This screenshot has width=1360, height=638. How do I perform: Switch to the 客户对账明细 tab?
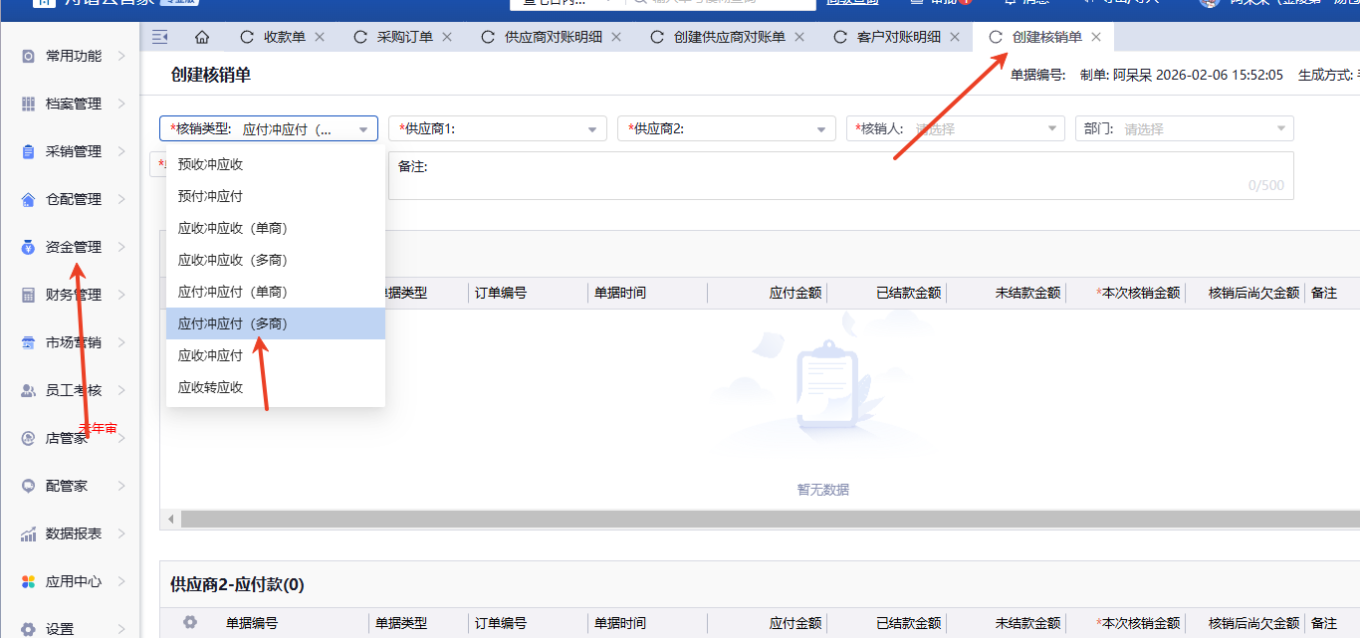pyautogui.click(x=898, y=37)
